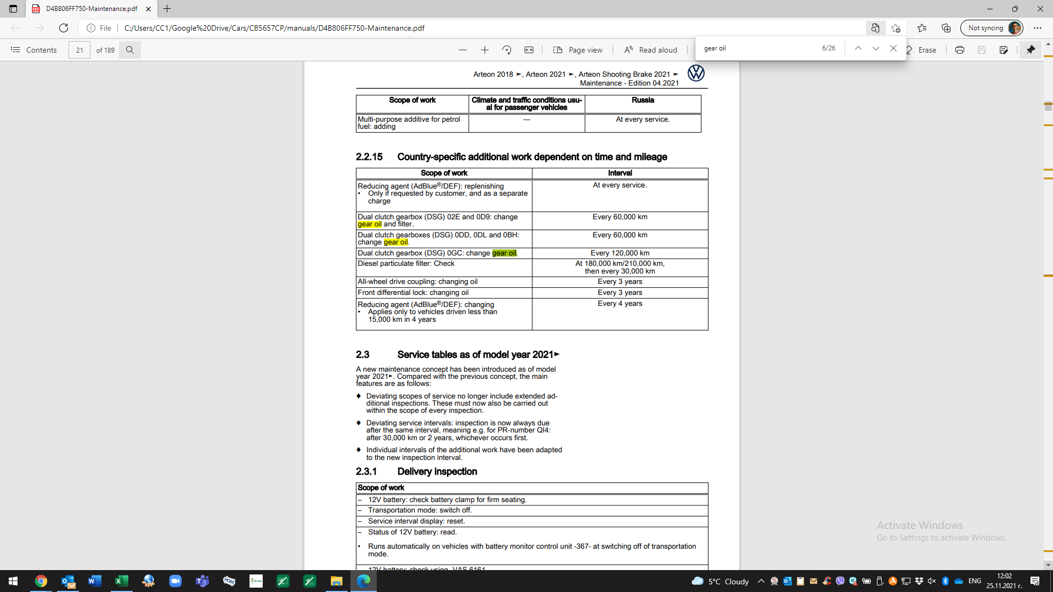Select the Erase tool
The width and height of the screenshot is (1053, 592).
tap(921, 50)
